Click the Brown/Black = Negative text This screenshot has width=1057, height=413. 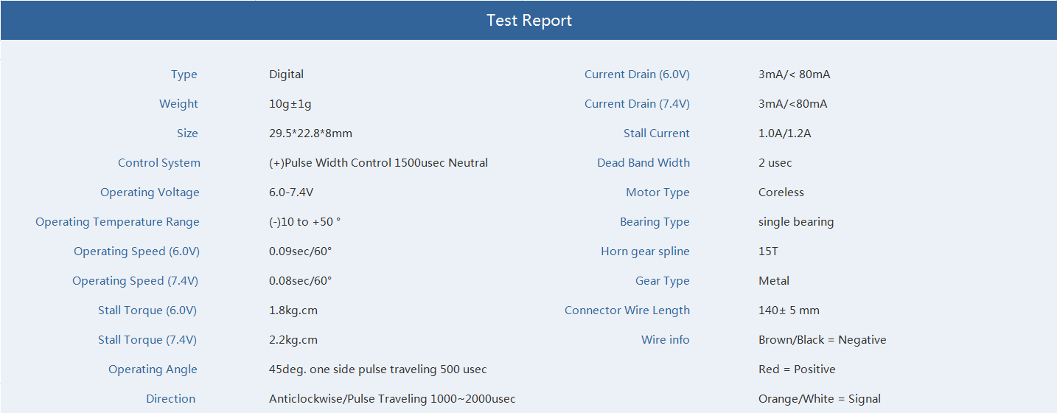tap(823, 340)
